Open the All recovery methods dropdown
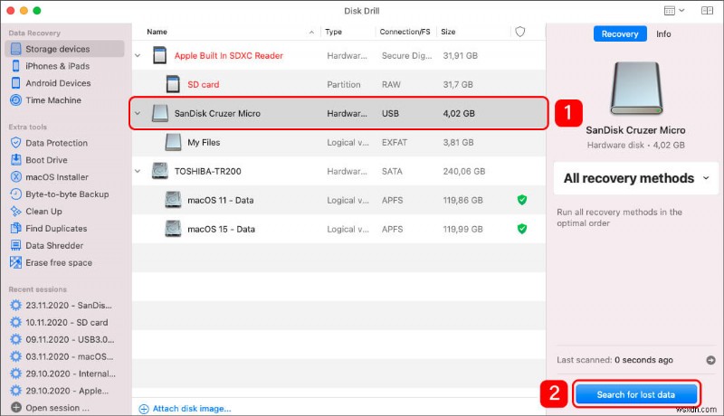 click(x=636, y=178)
